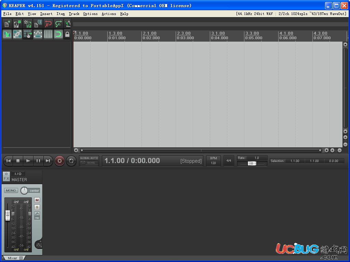Open the master FX chain button
The height and width of the screenshot is (262, 350).
pos(6,179)
